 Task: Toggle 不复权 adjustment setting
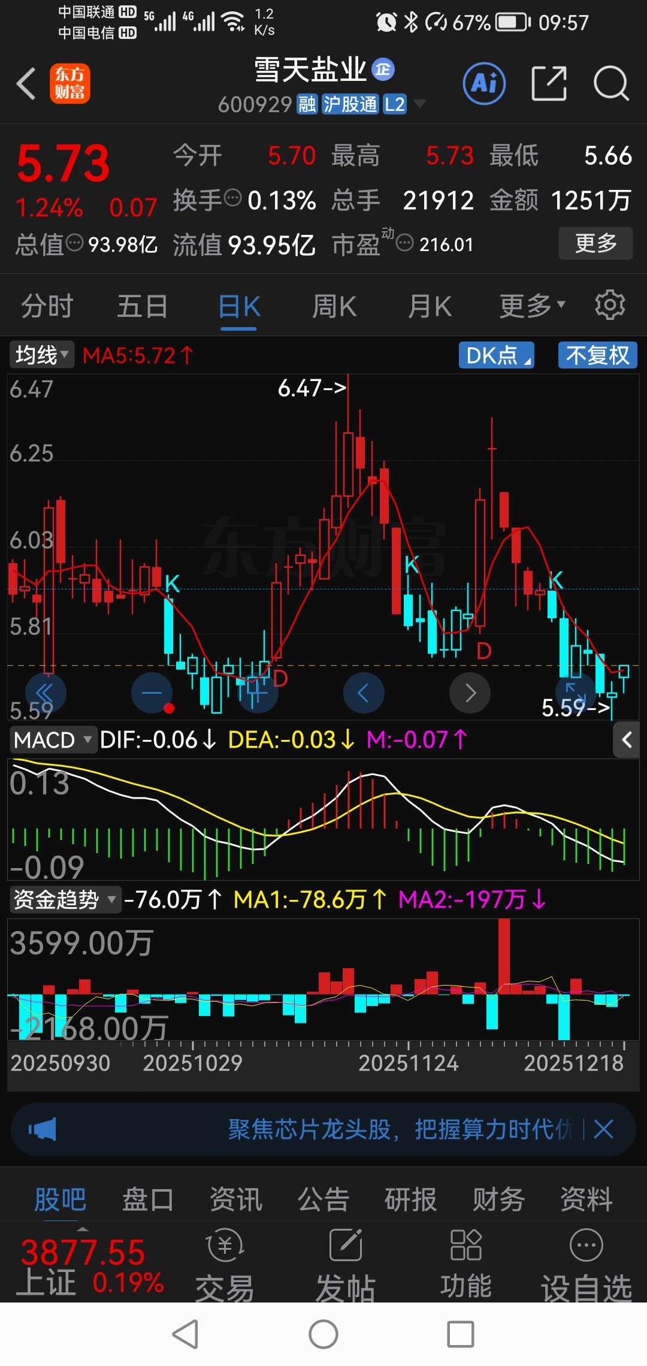pyautogui.click(x=597, y=355)
